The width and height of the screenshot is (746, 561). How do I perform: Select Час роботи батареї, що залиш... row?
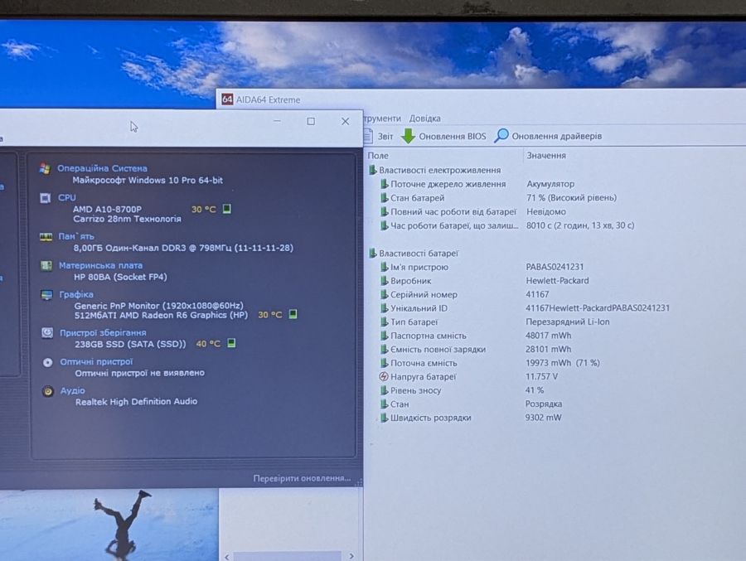507,225
